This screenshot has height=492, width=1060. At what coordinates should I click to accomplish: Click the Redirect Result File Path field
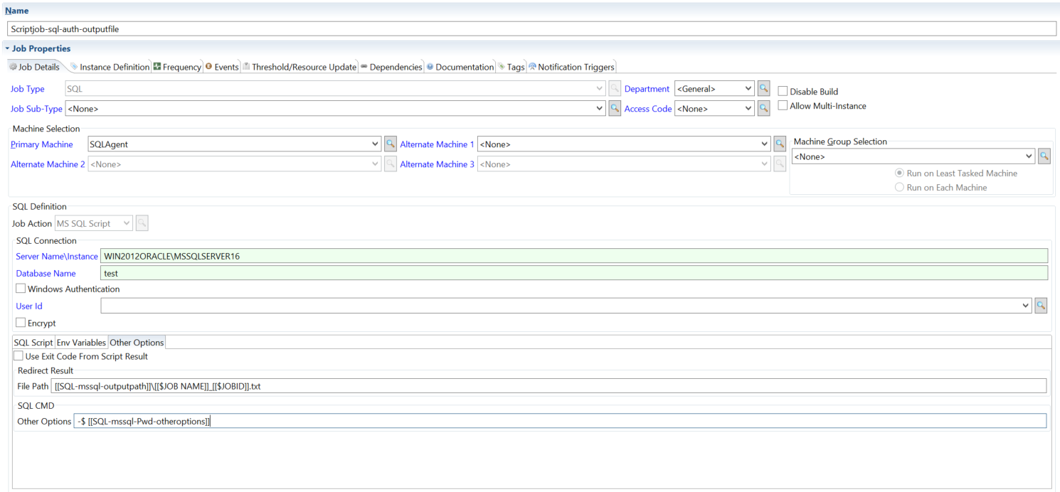point(549,385)
